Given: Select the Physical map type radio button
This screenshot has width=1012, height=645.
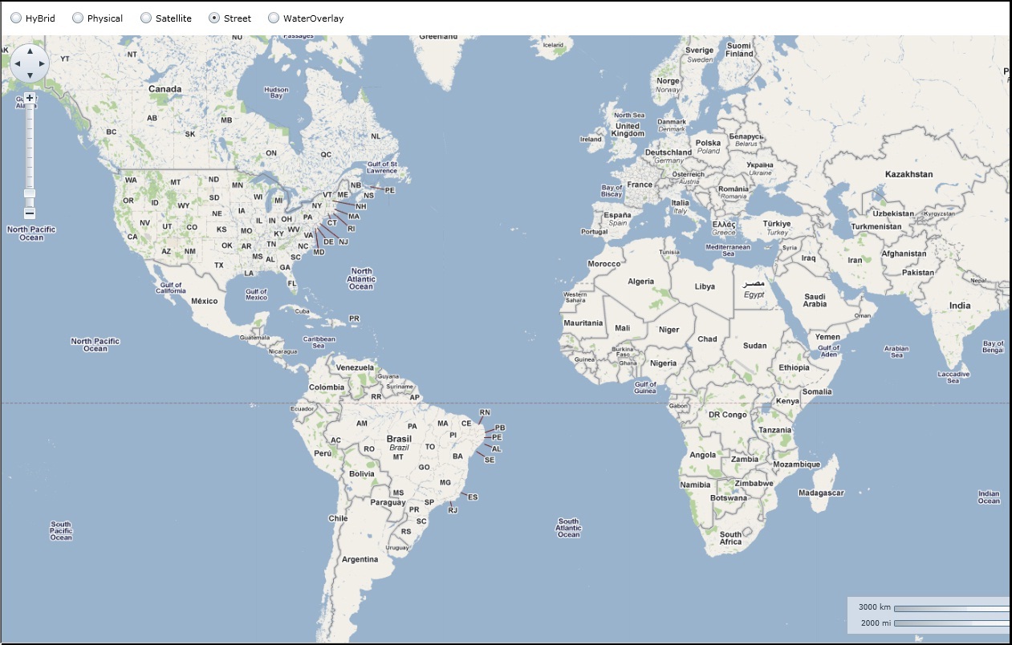Looking at the screenshot, I should (78, 18).
